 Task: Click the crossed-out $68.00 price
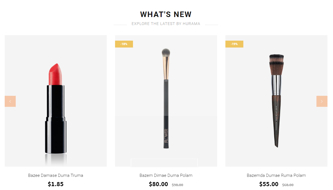pyautogui.click(x=288, y=185)
